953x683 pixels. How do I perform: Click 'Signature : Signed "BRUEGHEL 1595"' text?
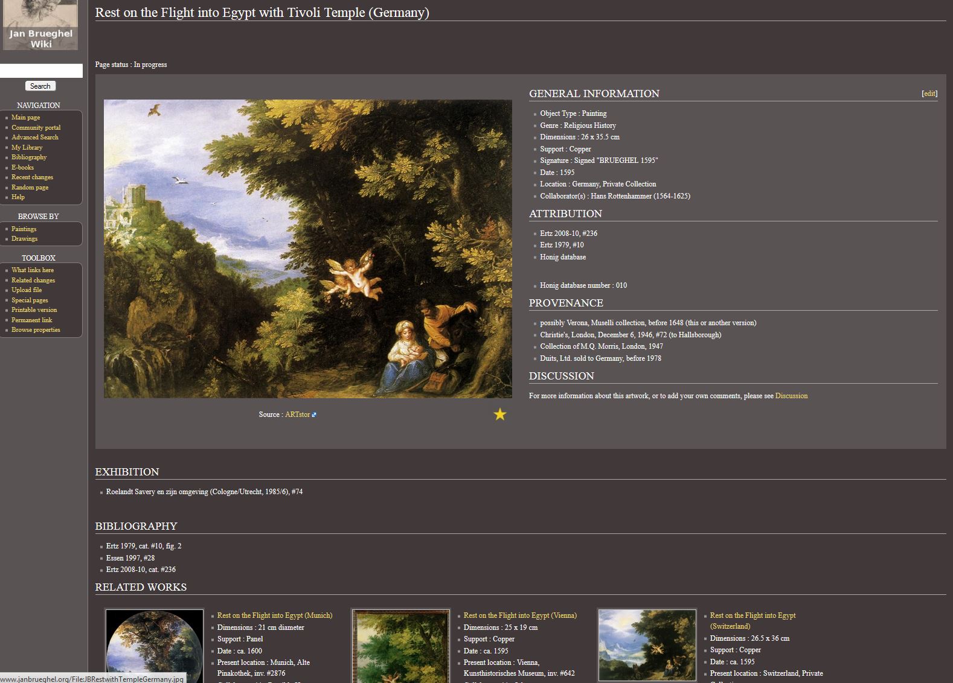(599, 160)
